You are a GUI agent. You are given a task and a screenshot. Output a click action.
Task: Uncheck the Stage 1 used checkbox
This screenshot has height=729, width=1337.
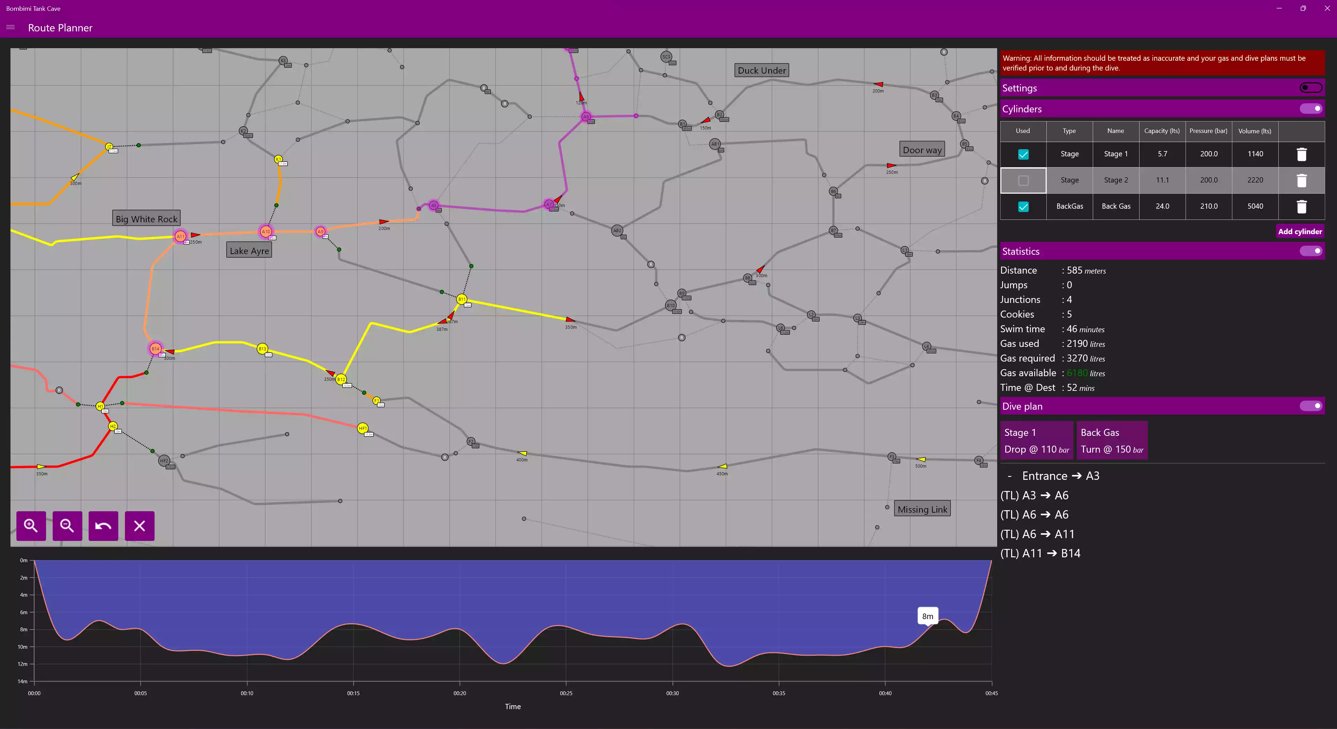[x=1023, y=154]
